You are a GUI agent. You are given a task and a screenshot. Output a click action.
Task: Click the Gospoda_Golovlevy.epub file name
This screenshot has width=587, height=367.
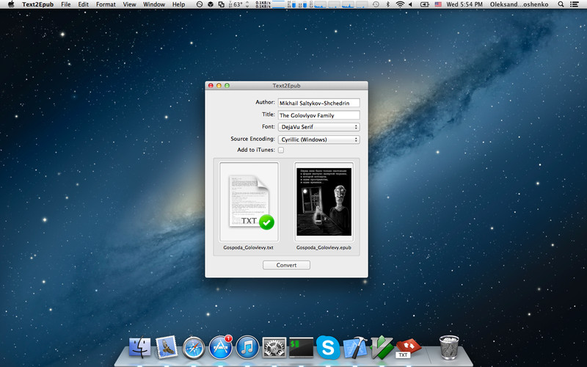(324, 247)
